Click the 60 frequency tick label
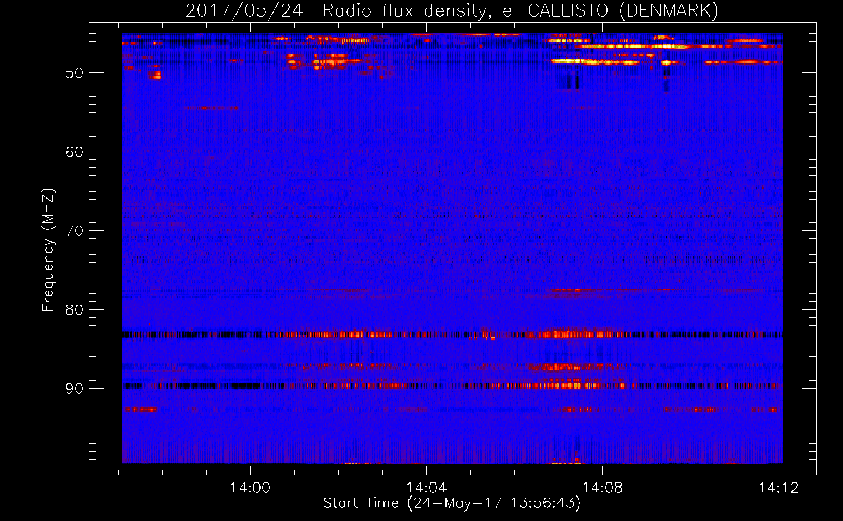The width and height of the screenshot is (843, 521). (x=75, y=152)
